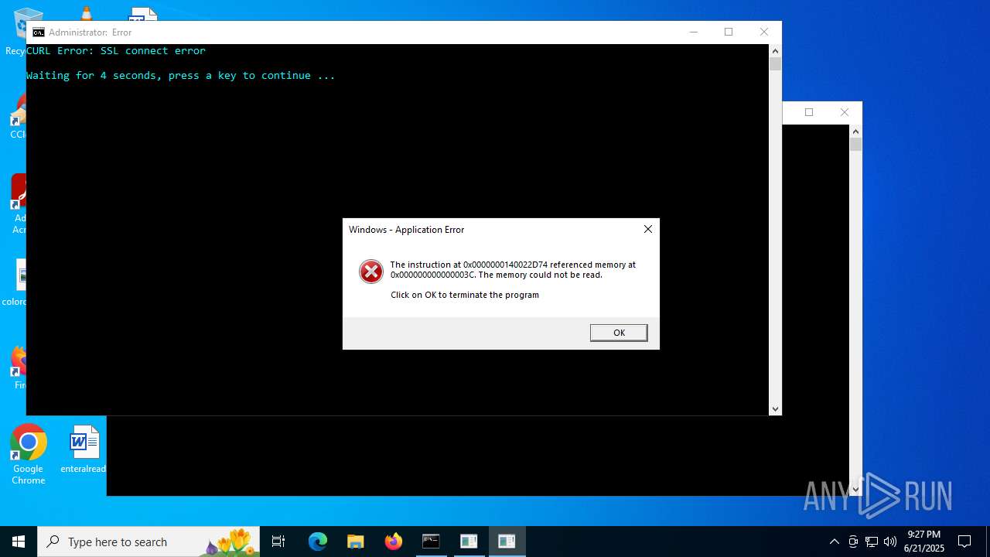Maximize the background console window
This screenshot has height=557, width=990.
[809, 112]
